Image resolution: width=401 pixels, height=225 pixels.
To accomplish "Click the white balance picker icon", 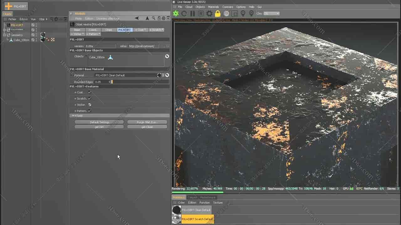I will 227,13.
